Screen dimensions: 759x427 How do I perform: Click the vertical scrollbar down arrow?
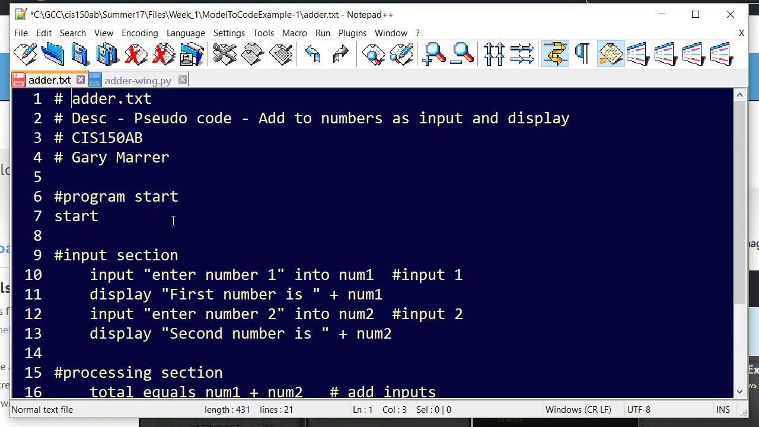pyautogui.click(x=740, y=391)
